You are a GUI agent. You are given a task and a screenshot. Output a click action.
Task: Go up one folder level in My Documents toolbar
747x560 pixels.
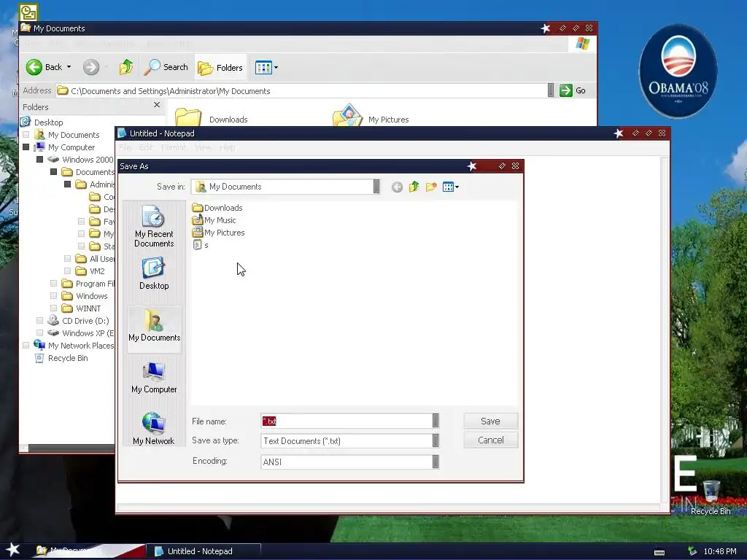126,67
